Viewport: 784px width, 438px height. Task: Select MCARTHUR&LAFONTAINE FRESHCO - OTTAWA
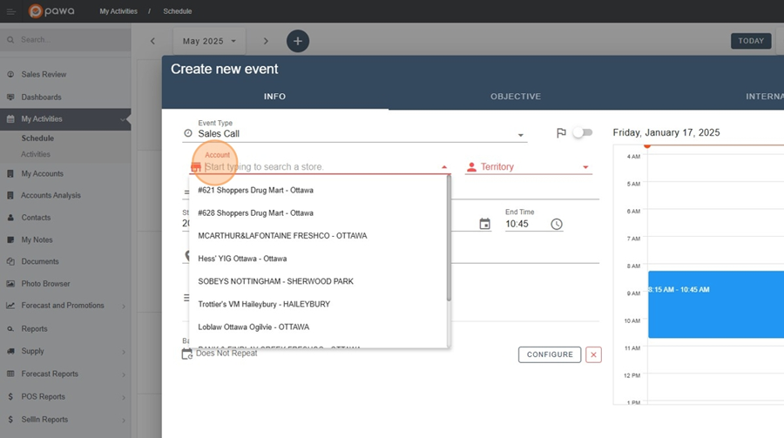(318, 235)
